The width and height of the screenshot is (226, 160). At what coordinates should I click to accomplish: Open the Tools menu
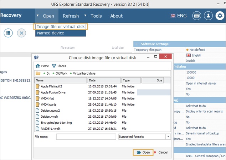[x=96, y=16]
